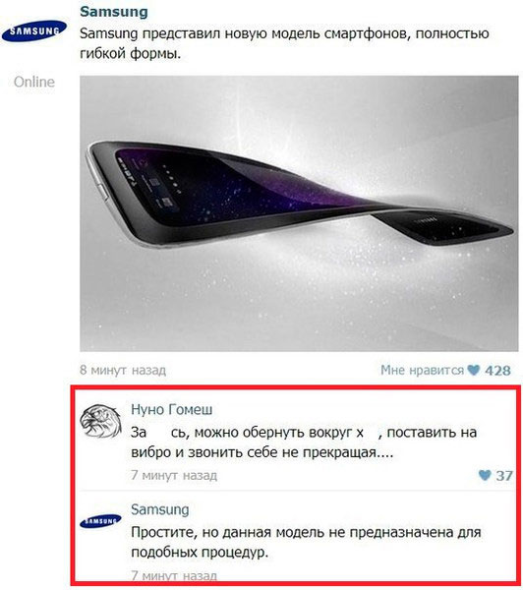Click the 428 likes counter
This screenshot has width=523, height=590.
pos(497,371)
